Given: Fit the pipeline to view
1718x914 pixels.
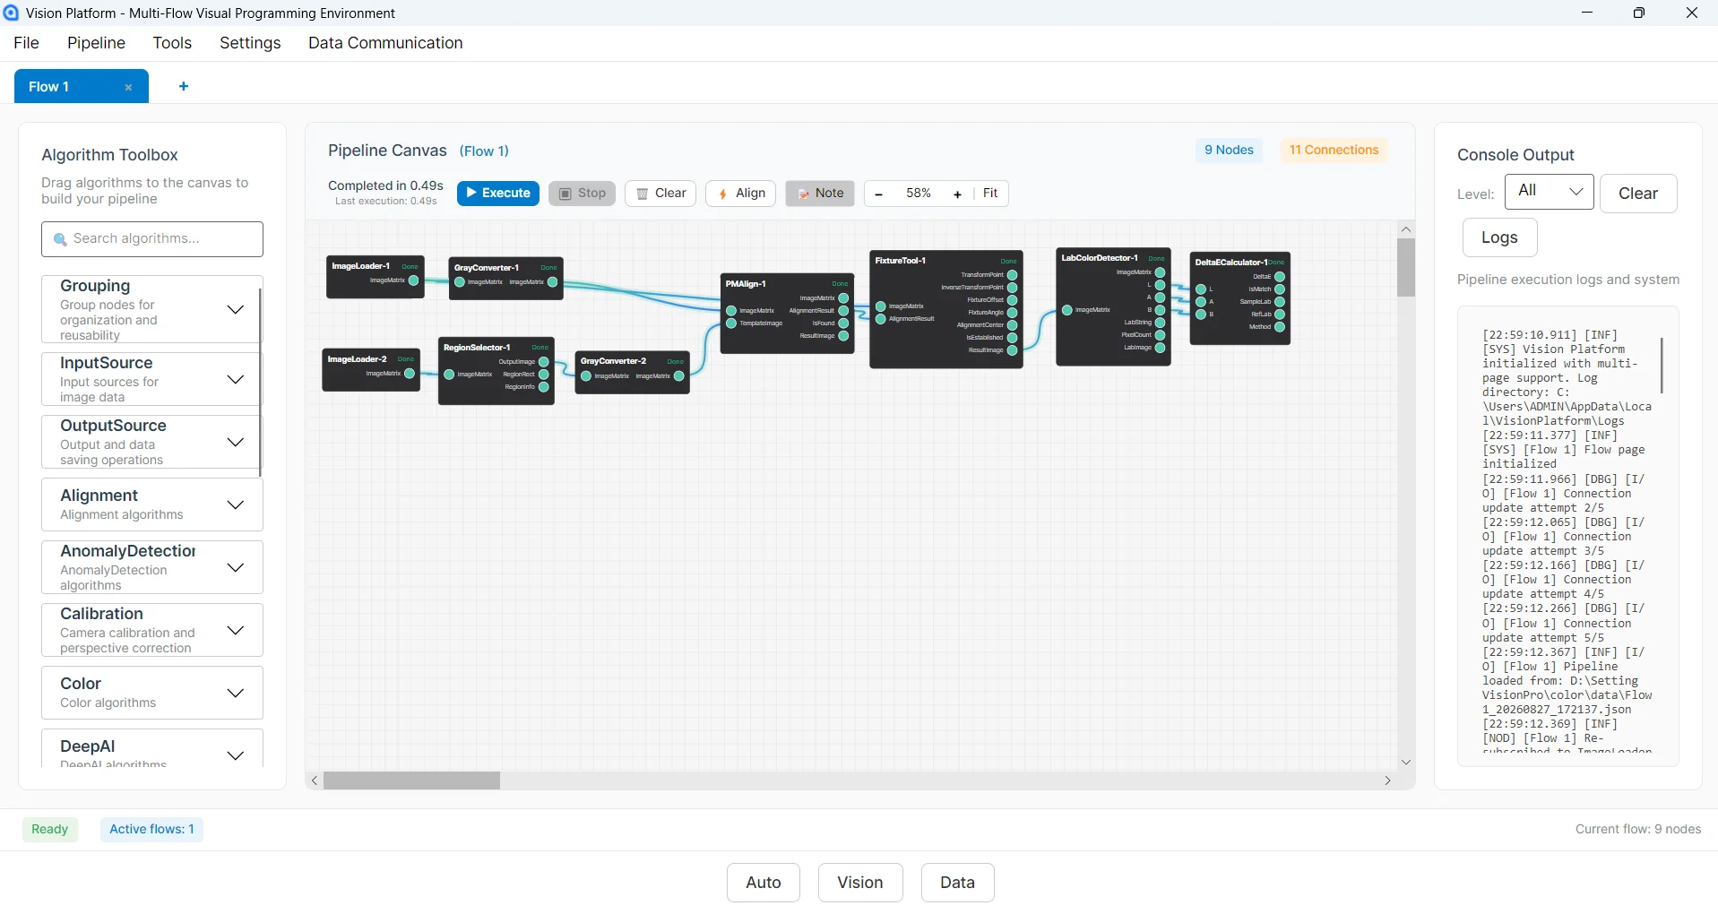Looking at the screenshot, I should tap(990, 194).
